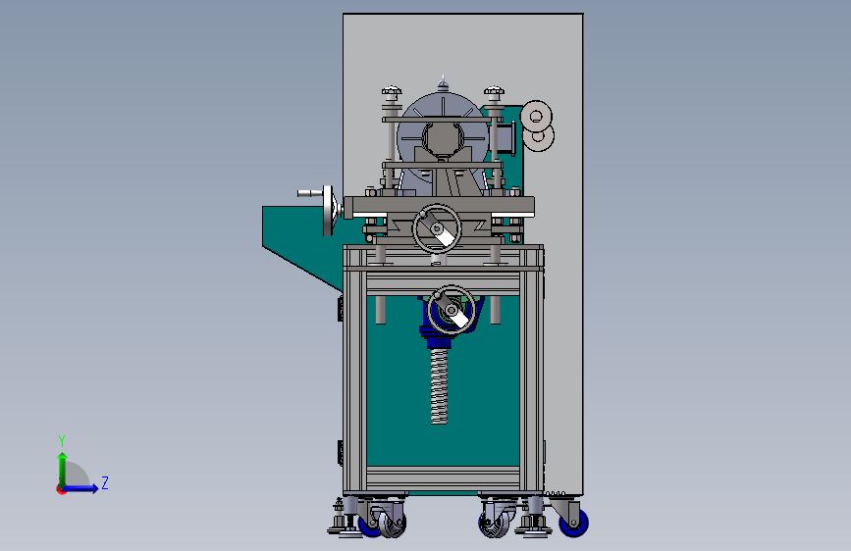
Task: Click the blue Z axis arrow of the triad
Action: (81, 488)
